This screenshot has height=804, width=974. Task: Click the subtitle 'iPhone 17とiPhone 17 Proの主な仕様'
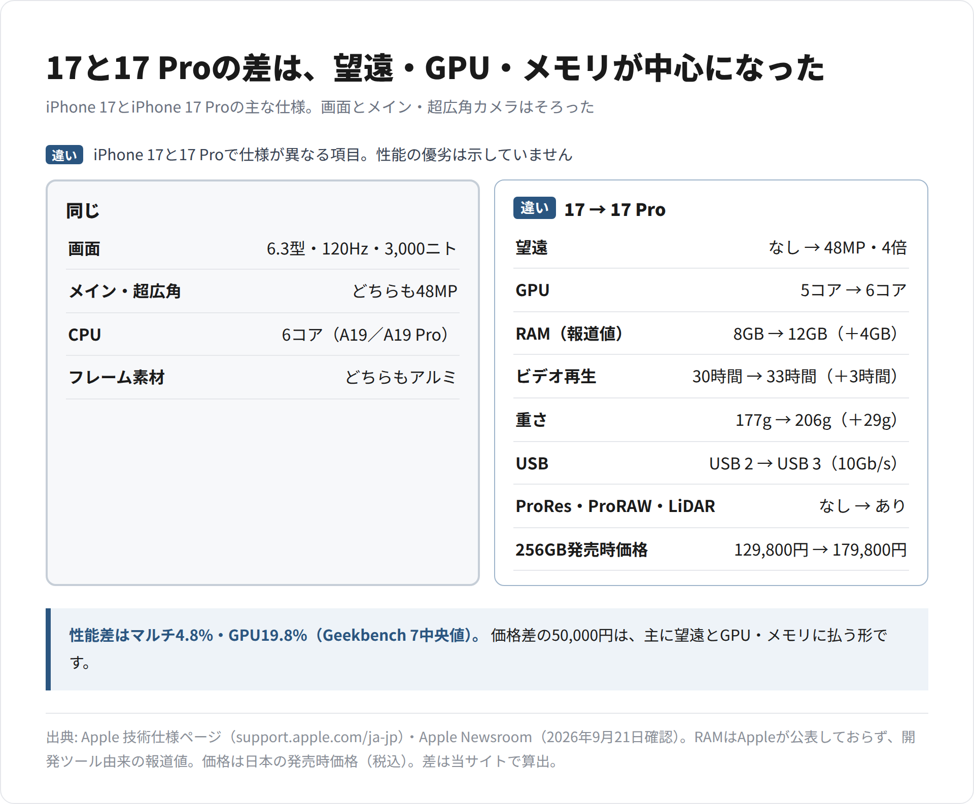pyautogui.click(x=176, y=107)
